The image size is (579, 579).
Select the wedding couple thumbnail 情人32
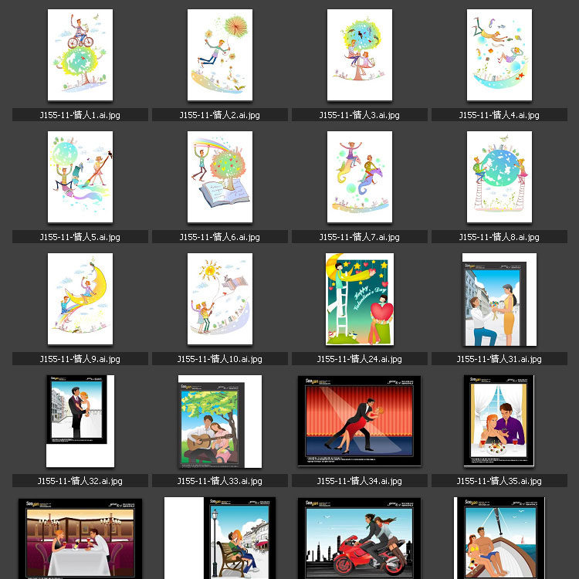point(80,421)
